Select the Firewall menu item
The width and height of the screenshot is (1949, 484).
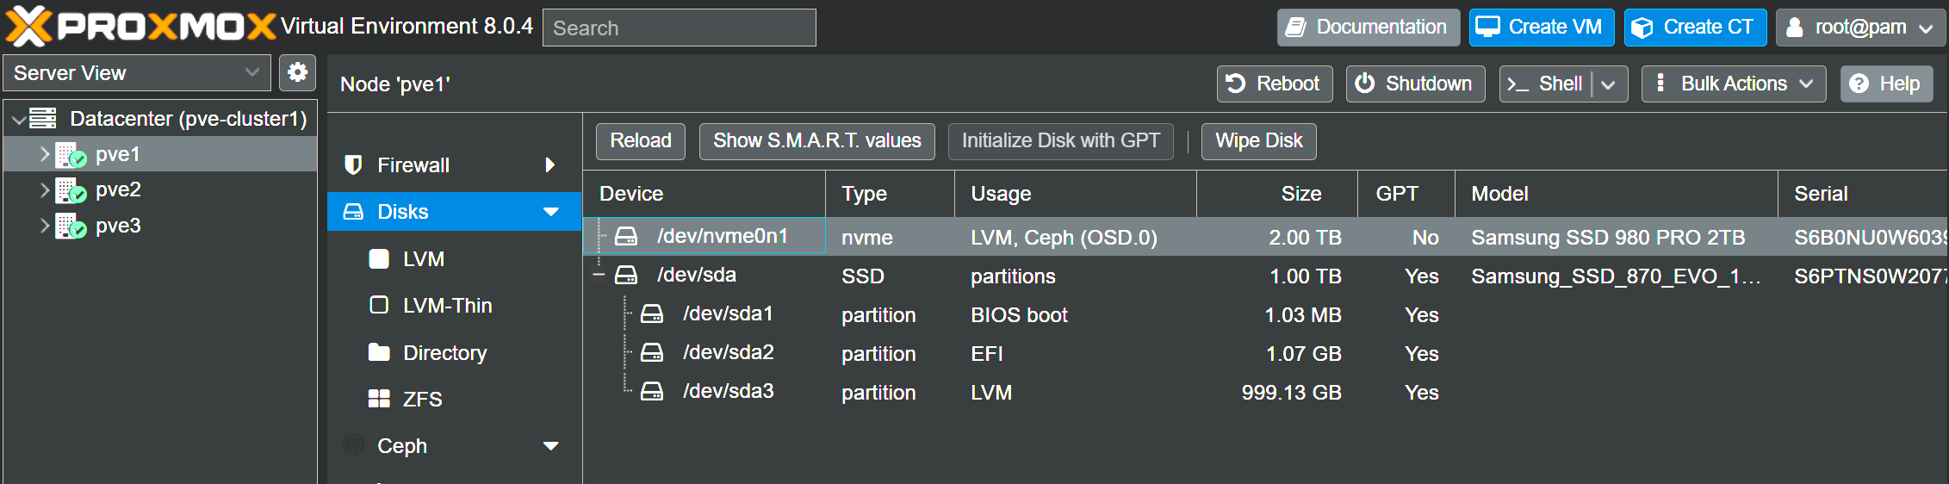[x=455, y=164]
